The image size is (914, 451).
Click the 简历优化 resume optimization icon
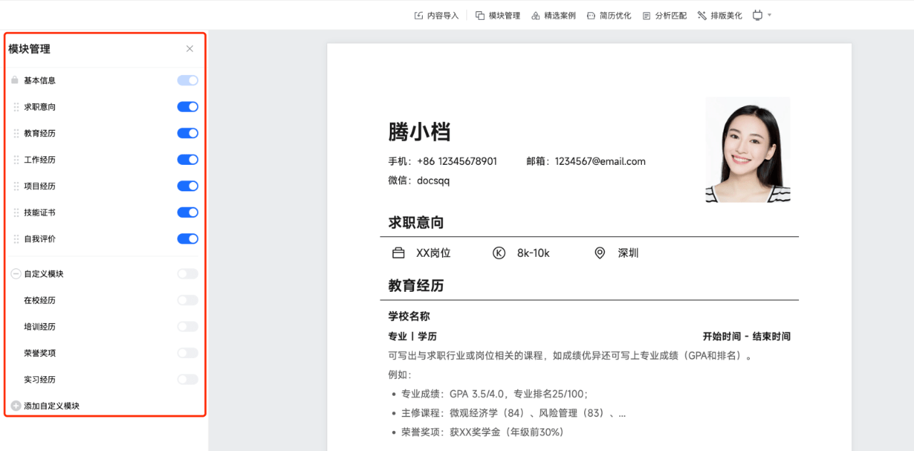coord(590,14)
